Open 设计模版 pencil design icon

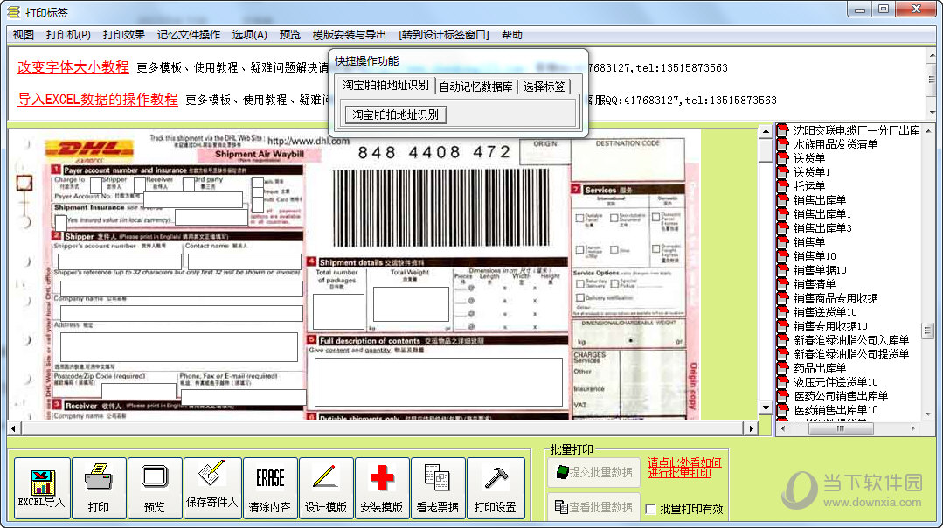(x=326, y=488)
